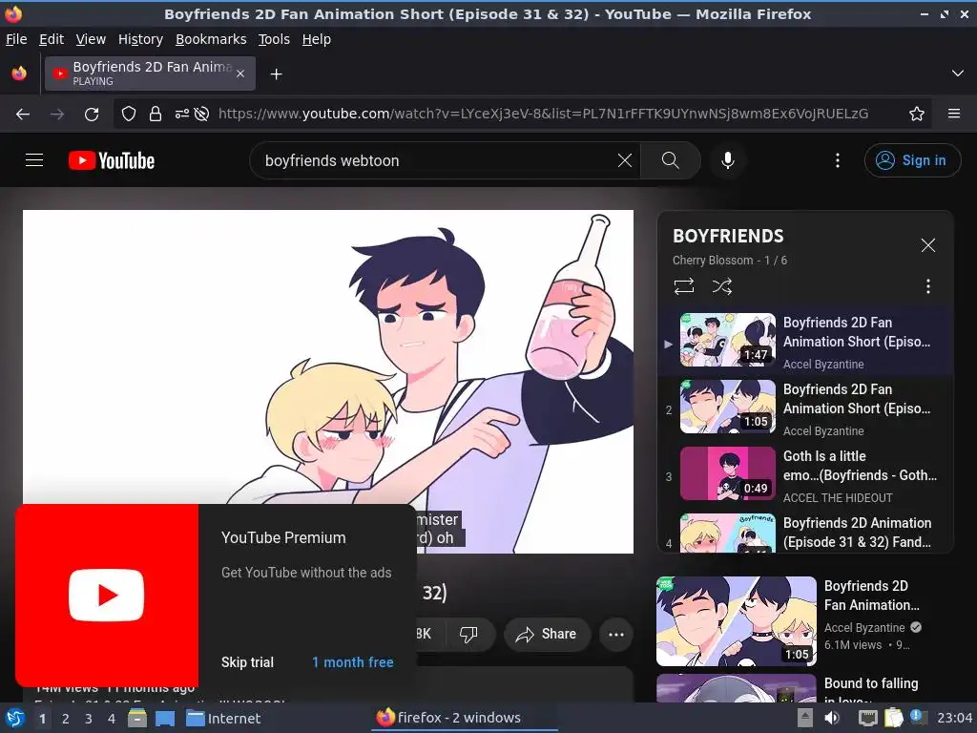The height and width of the screenshot is (733, 977).
Task: Click the Firefox back arrow
Action: (x=23, y=115)
